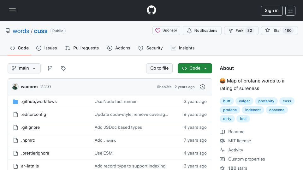Open the ar-latn.js file
The image size is (303, 170).
[x=30, y=166]
